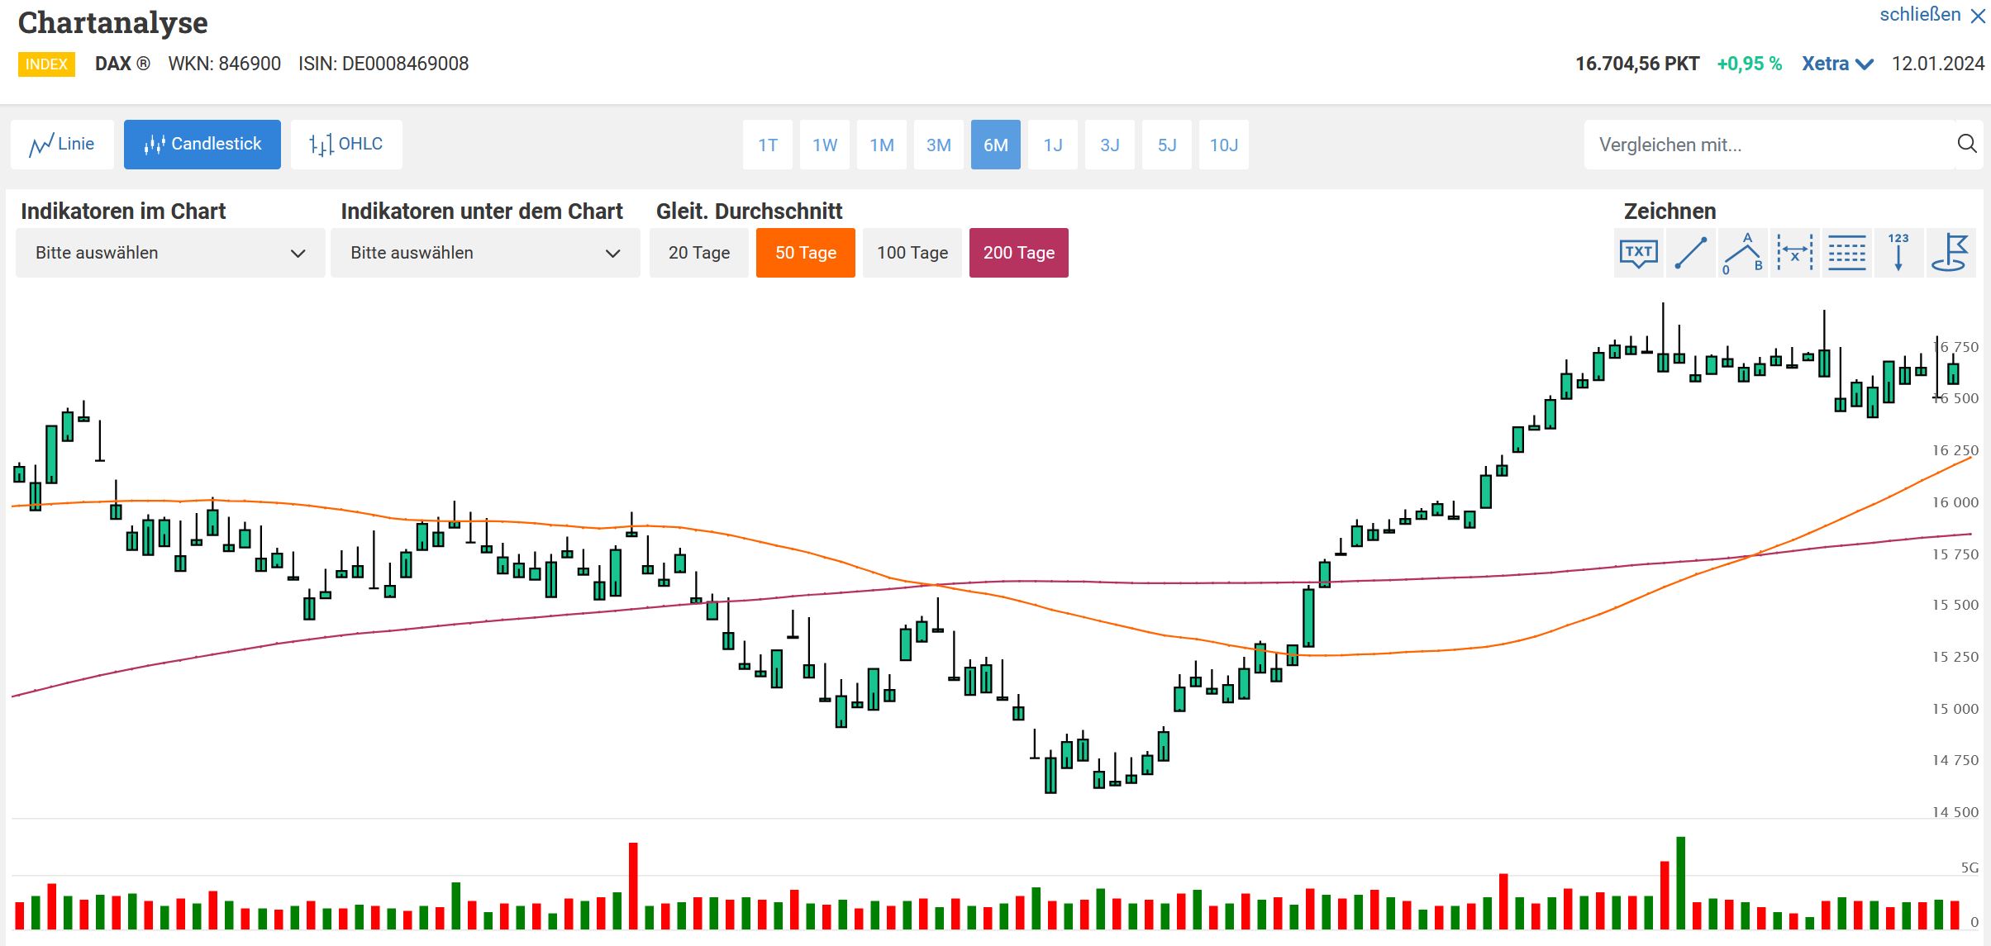
Task: Select the horizontal distance measure tool
Action: coord(1794,253)
